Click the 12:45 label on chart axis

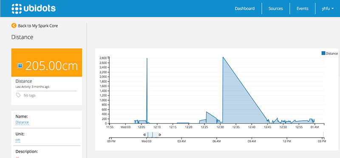click(267, 127)
